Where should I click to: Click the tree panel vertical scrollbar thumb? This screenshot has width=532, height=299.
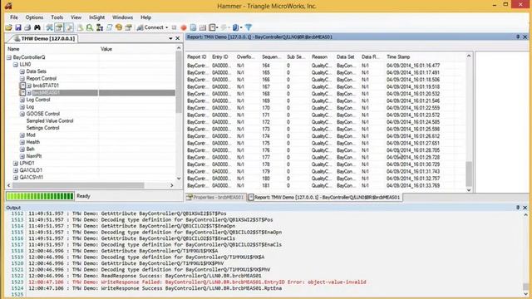(179, 82)
